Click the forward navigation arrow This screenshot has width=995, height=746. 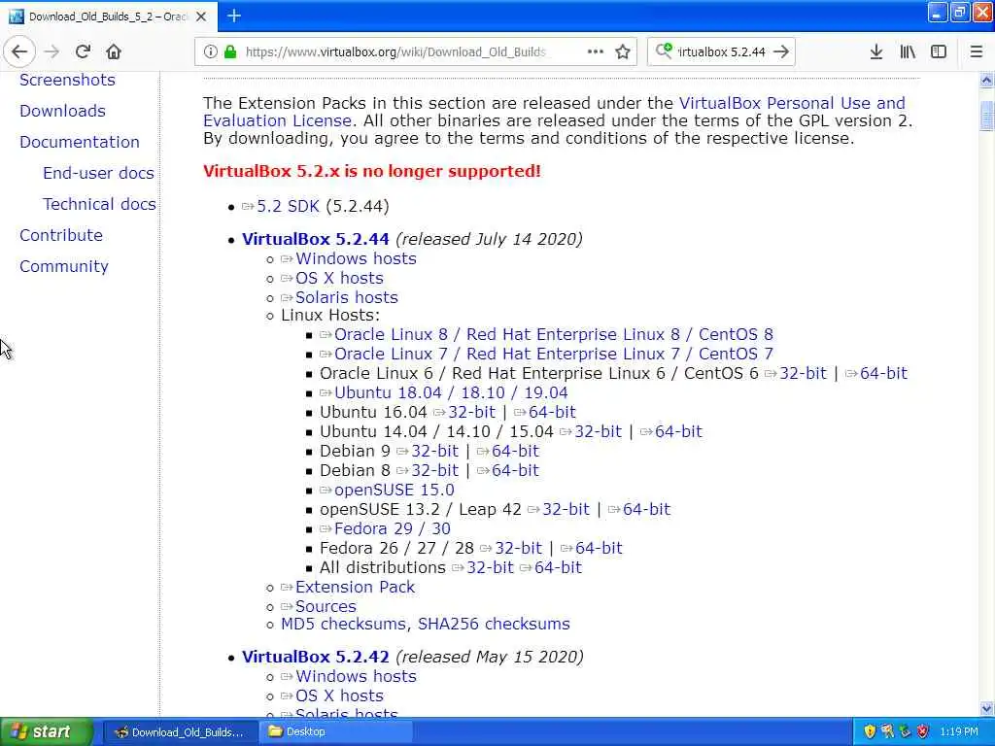click(51, 52)
